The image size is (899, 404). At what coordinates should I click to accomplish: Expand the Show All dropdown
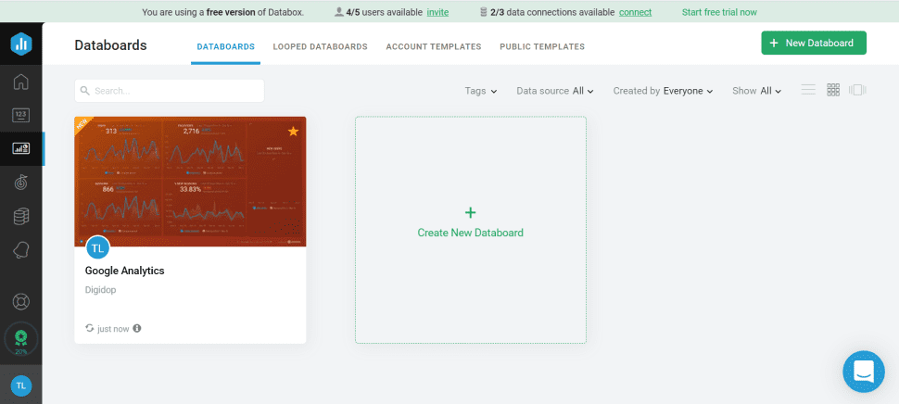(x=757, y=91)
